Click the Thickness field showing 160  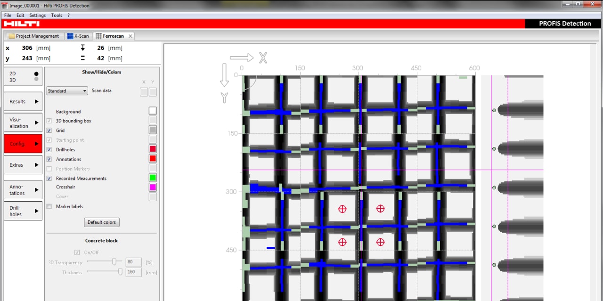[133, 272]
